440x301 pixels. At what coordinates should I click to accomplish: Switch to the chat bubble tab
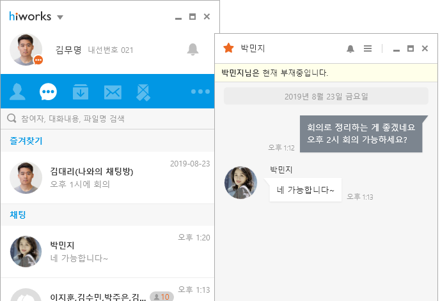pyautogui.click(x=49, y=92)
